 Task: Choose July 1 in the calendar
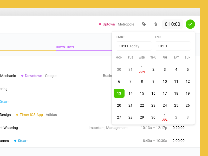coord(165,117)
